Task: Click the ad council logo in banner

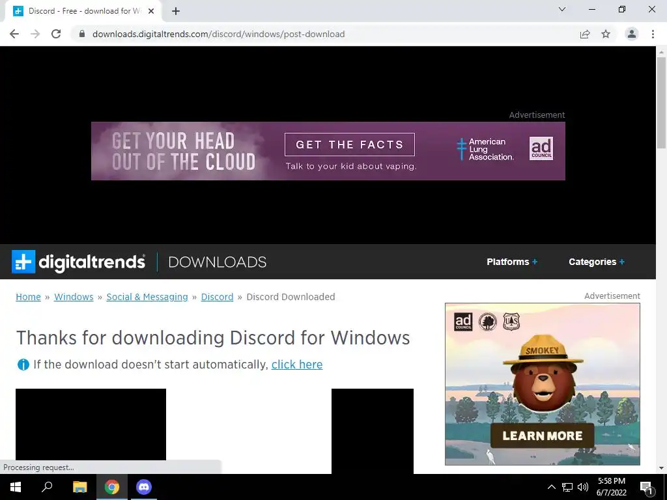Action: tap(541, 148)
